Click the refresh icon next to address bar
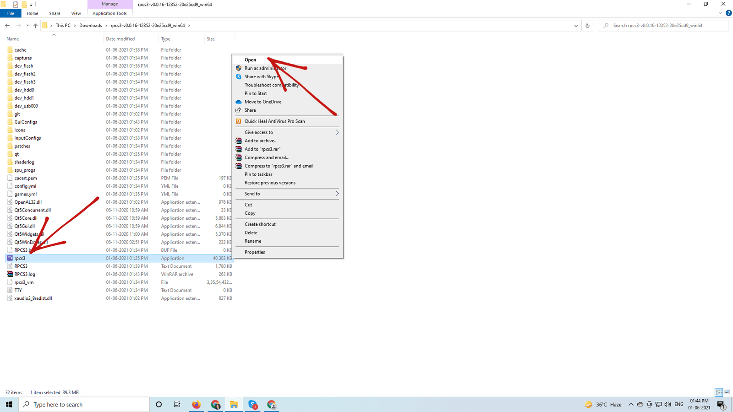Screen dimensions: 733x412 click(x=587, y=26)
